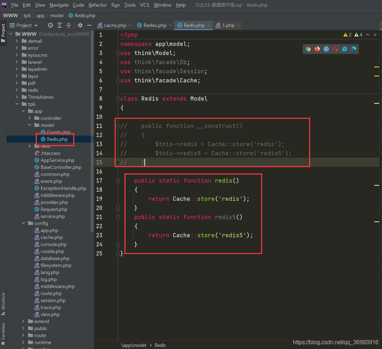Open the file in Internet Explorer

pos(345,49)
